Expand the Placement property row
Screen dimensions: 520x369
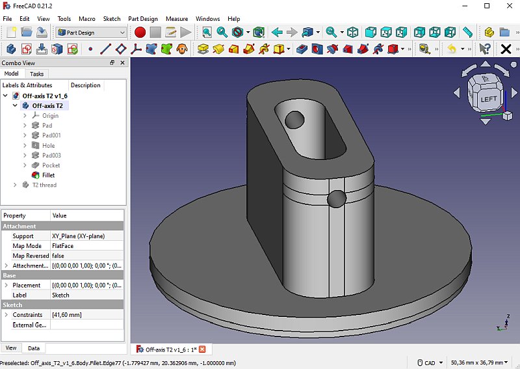[6, 285]
